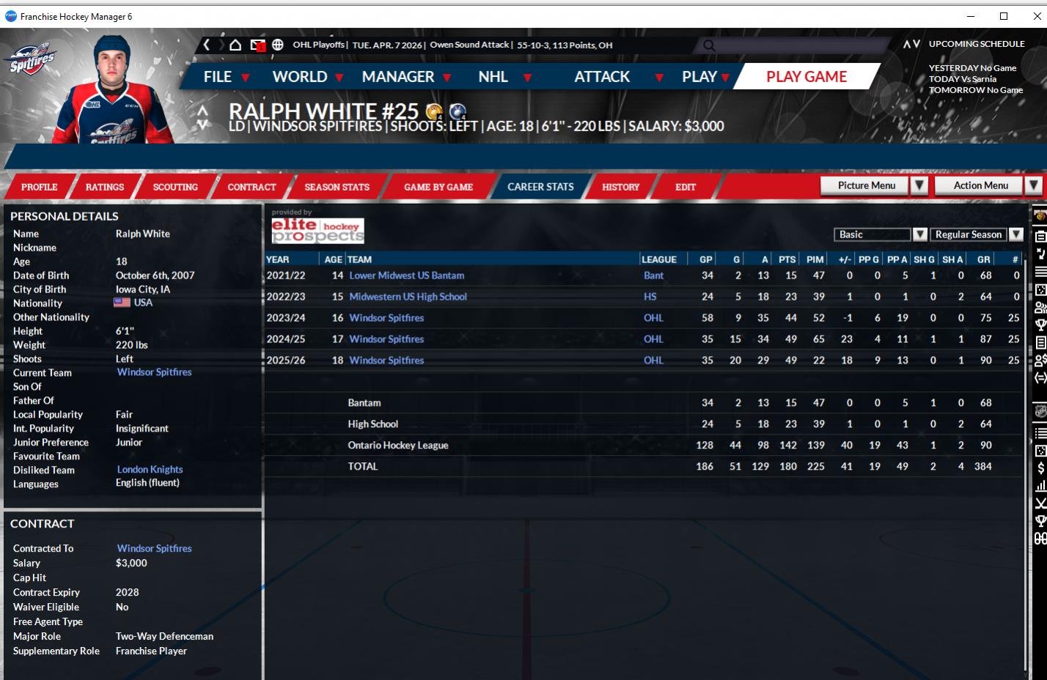Viewport: 1047px width, 680px height.
Task: Expand the Action Menu dropdown arrow
Action: (1034, 185)
